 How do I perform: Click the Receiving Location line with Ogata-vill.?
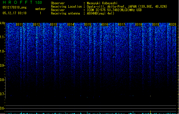pyautogui.click(x=127, y=7)
